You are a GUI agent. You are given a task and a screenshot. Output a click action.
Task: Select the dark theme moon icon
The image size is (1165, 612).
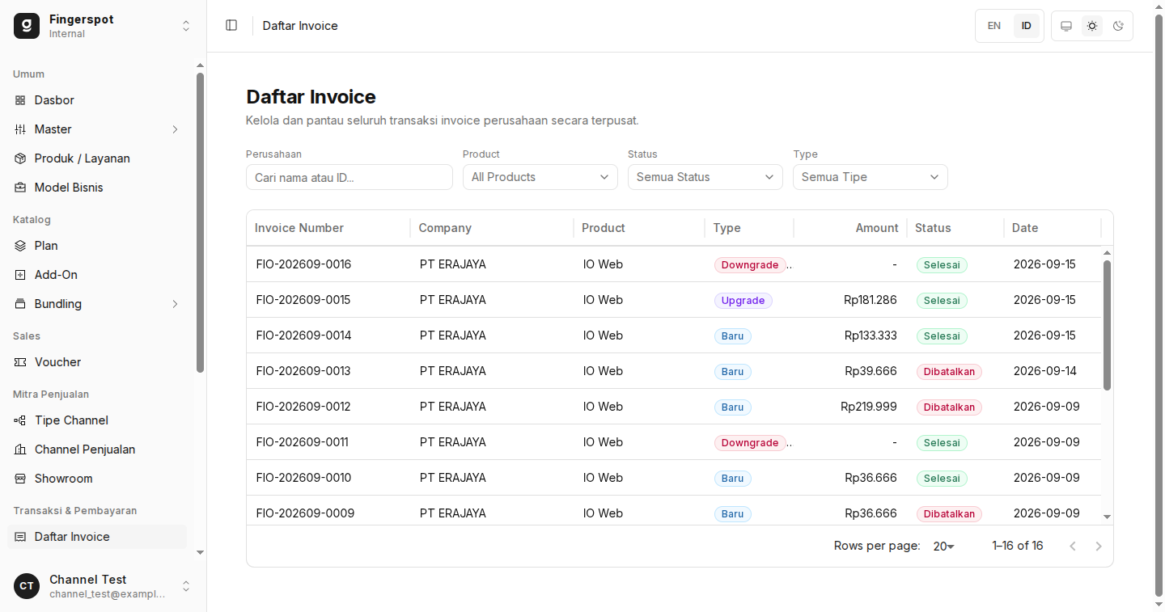click(1118, 26)
